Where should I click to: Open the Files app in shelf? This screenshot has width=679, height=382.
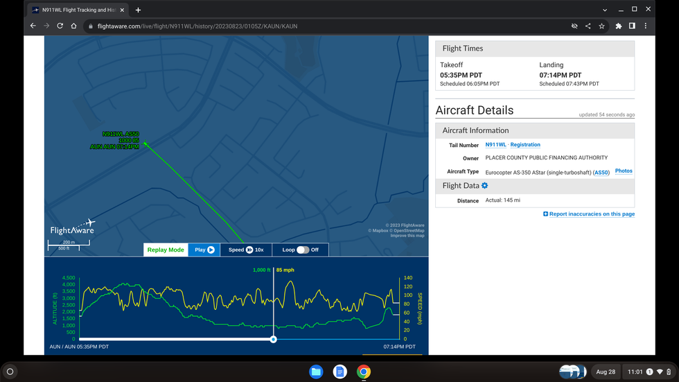[x=316, y=372]
